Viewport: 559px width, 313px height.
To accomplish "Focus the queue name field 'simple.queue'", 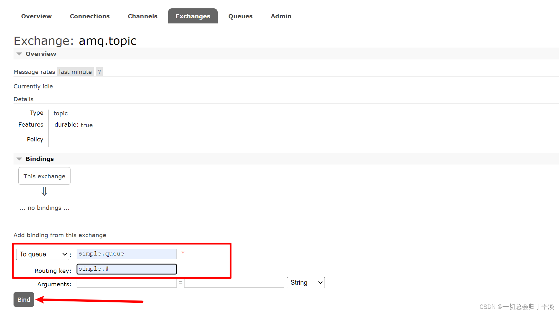I will [x=127, y=254].
